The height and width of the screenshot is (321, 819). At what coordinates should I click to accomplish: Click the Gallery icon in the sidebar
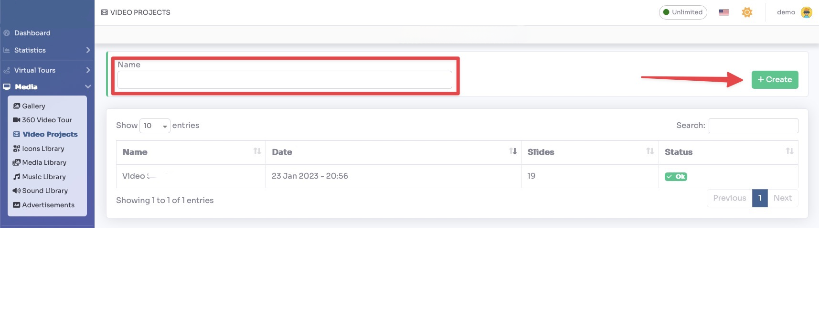[x=17, y=106]
